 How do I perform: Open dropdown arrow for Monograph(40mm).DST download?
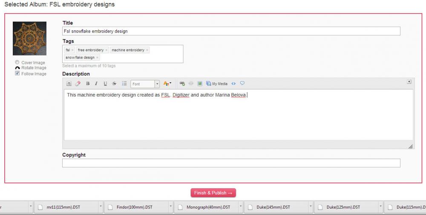[240, 207]
